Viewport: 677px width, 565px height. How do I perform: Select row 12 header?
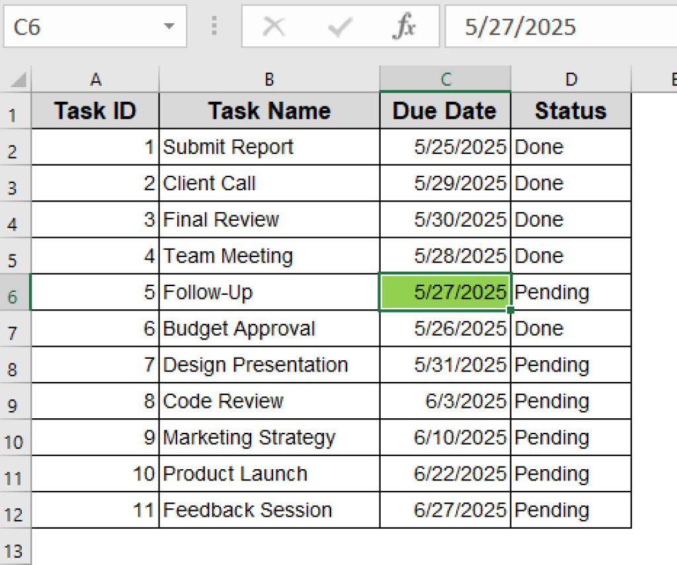[x=15, y=510]
